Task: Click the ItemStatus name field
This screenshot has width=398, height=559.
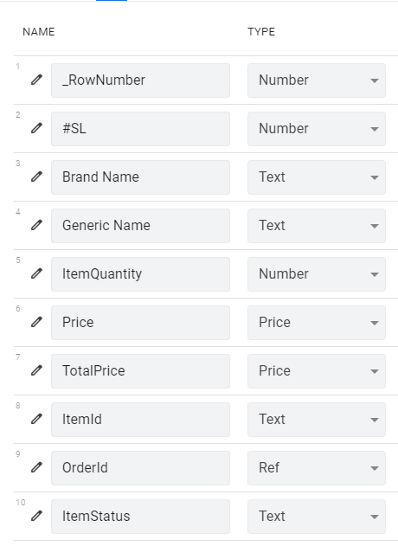Action: click(x=140, y=517)
